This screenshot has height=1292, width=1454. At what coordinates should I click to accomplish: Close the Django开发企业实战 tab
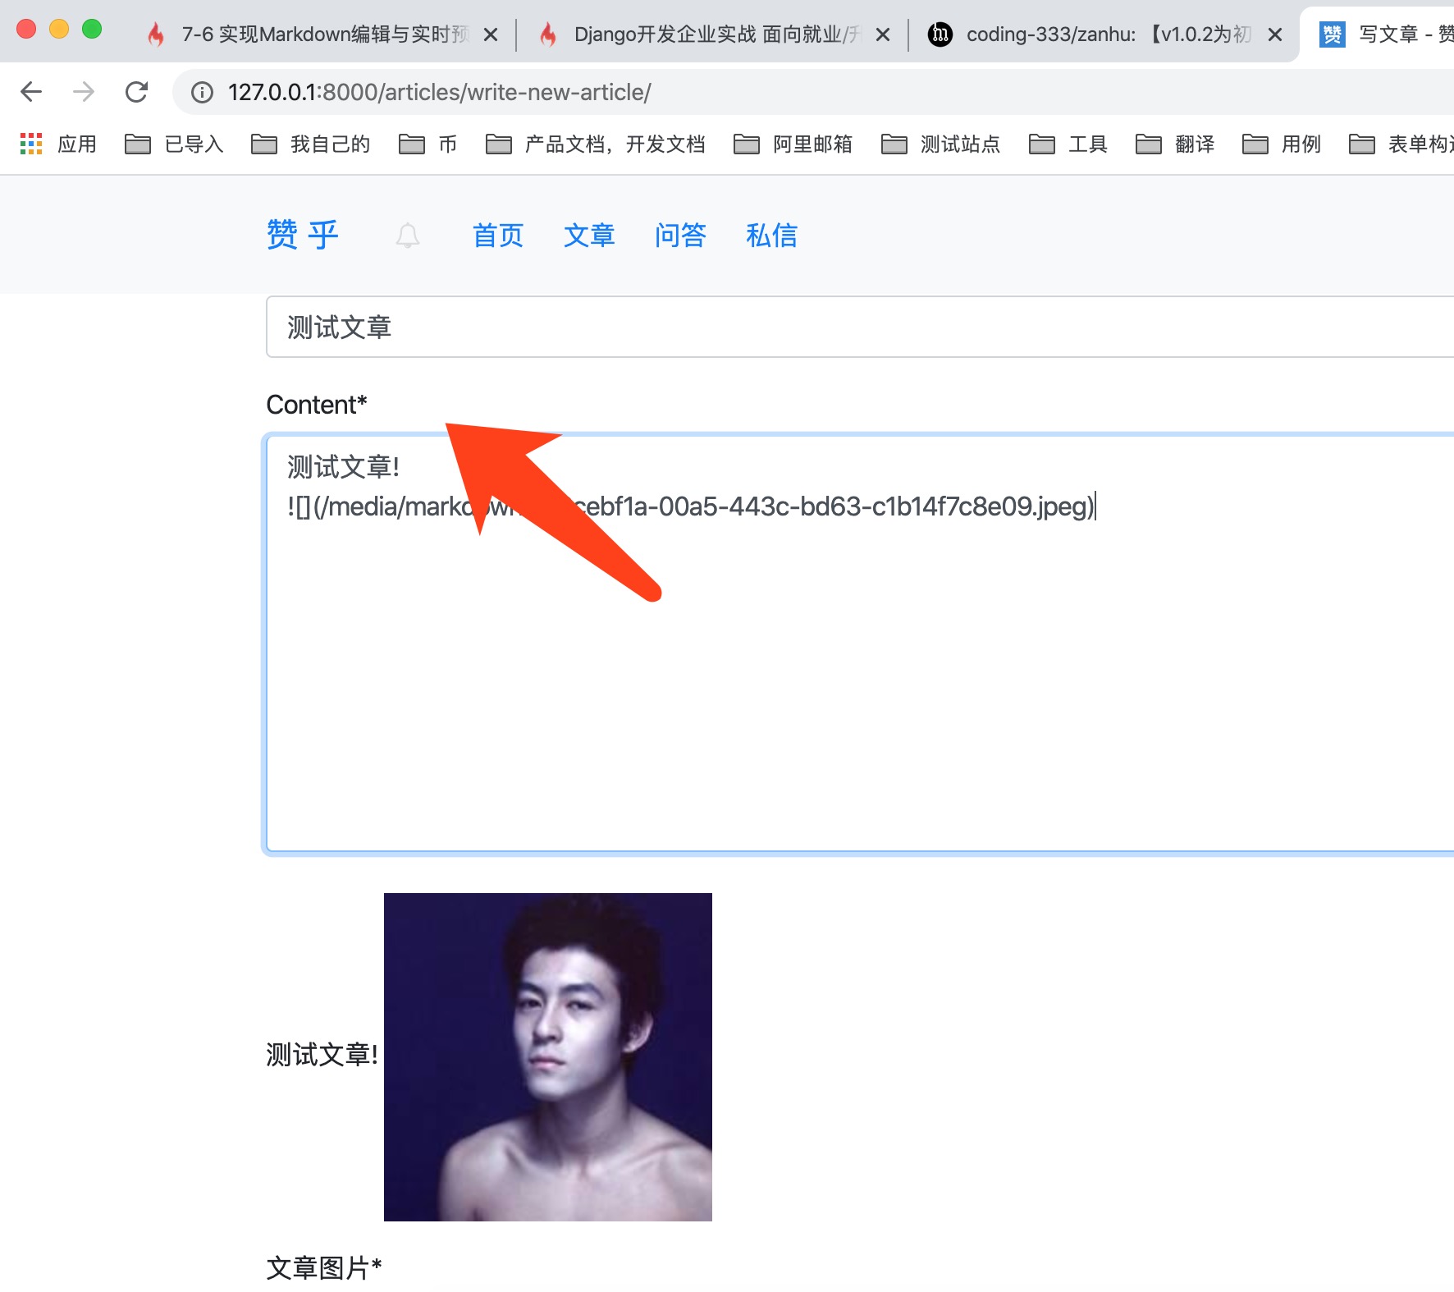pos(883,34)
